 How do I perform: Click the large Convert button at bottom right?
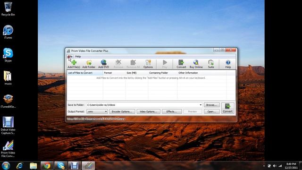pyautogui.click(x=227, y=108)
